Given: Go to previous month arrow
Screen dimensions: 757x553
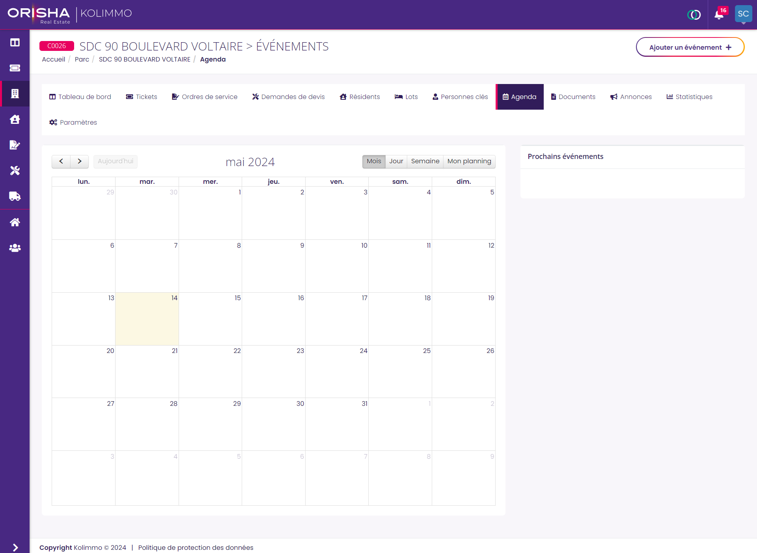Looking at the screenshot, I should coord(61,161).
